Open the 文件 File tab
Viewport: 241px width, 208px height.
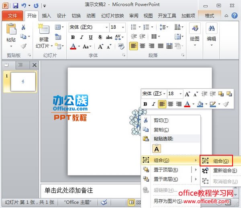click(12, 16)
